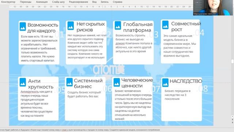Switch to the Анимация tab
The height and width of the screenshot is (132, 234).
[42, 2]
